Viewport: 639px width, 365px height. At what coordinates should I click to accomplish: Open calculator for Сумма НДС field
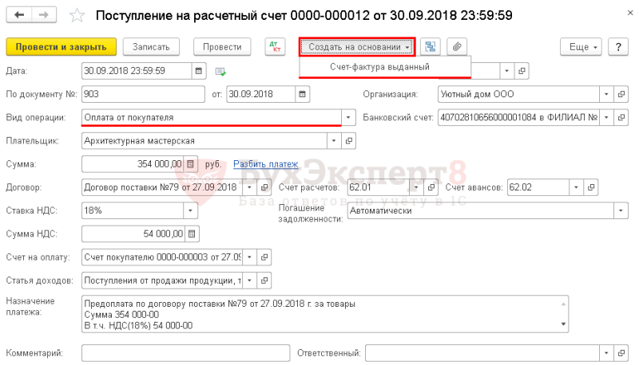click(192, 234)
